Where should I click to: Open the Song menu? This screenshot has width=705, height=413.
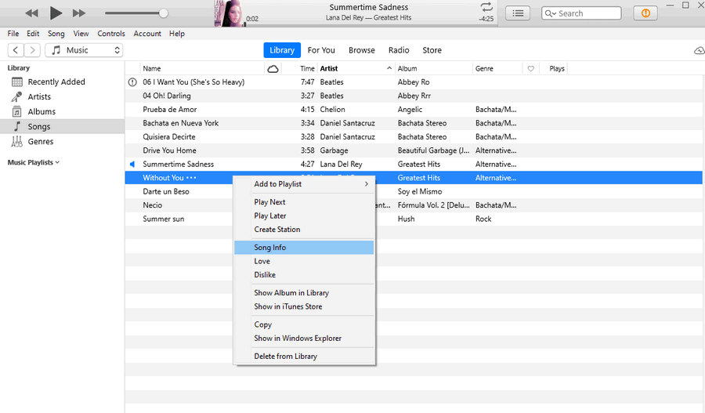click(56, 33)
